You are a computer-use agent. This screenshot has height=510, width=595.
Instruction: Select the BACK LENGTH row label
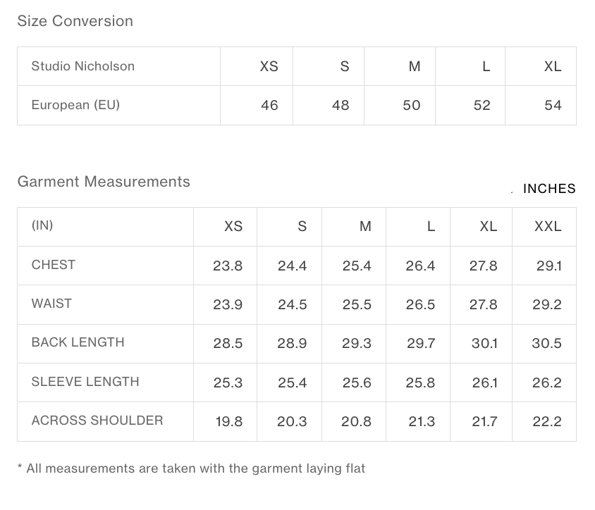pos(78,342)
